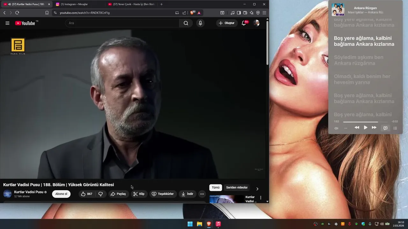408x229 pixels.
Task: Toggle the browser sidebar panel
Action: tap(239, 13)
